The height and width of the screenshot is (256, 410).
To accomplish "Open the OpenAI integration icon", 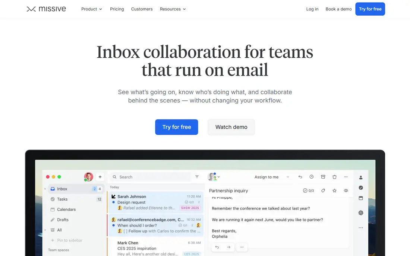I will point(361,213).
